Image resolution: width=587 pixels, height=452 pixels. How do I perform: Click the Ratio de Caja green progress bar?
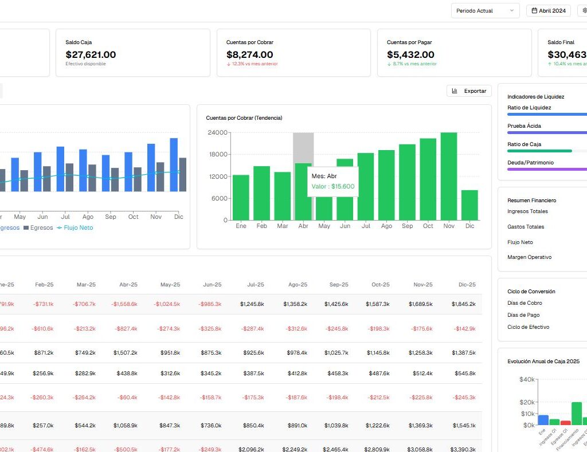[x=539, y=151]
